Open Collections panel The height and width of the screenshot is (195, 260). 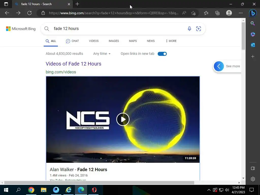point(217,13)
